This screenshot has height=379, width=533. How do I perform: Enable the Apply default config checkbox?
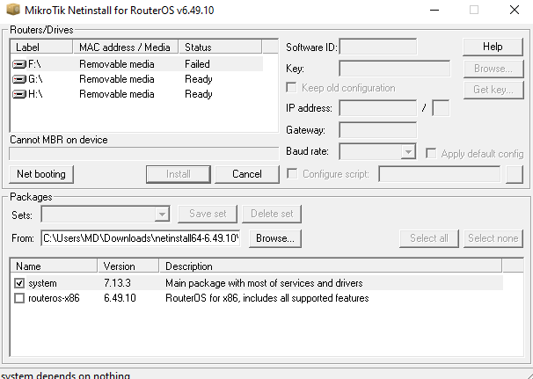coord(431,153)
